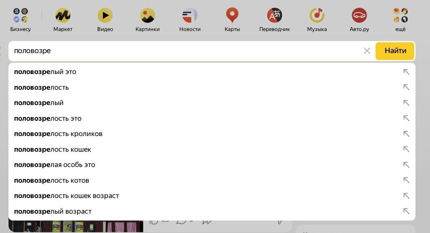Viewport: 430px width, 233px height.
Task: Insert половозрелость это via arrow icon
Action: click(x=406, y=118)
